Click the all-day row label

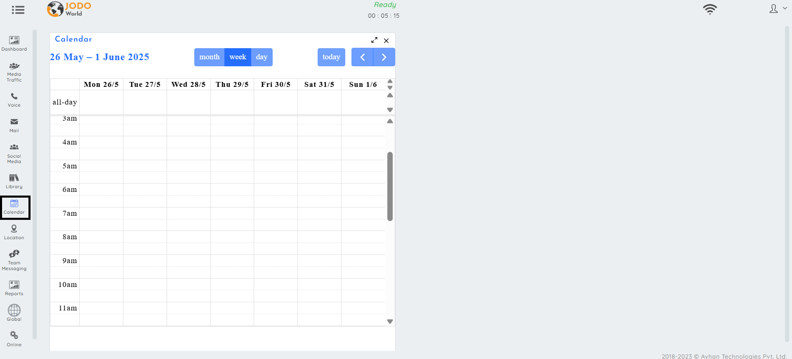coord(65,102)
